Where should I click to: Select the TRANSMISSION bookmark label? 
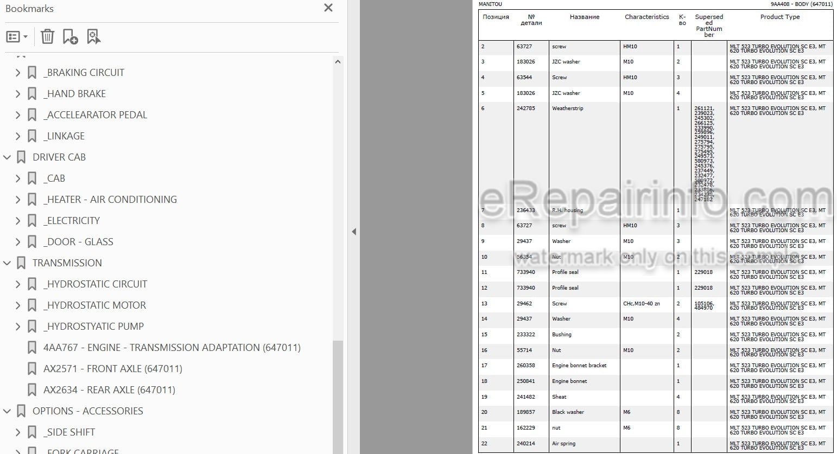67,263
